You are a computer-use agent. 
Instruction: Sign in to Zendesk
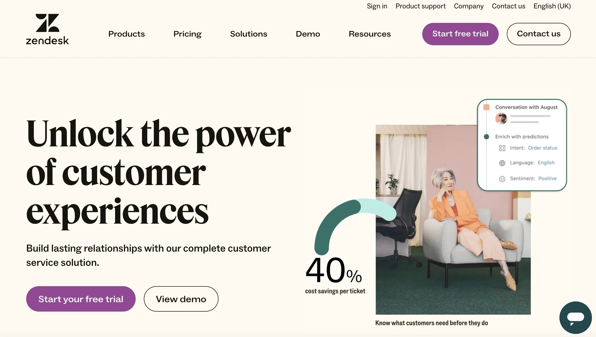(377, 6)
